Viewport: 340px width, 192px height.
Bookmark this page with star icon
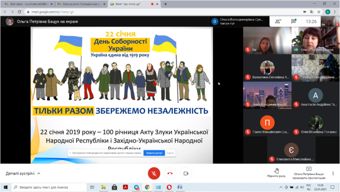click(319, 12)
